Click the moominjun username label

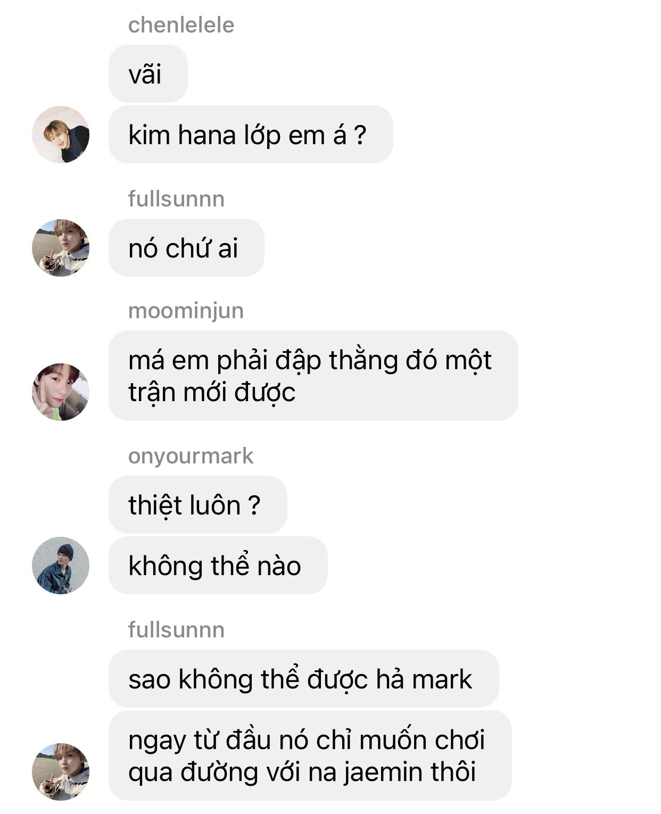[x=186, y=311]
